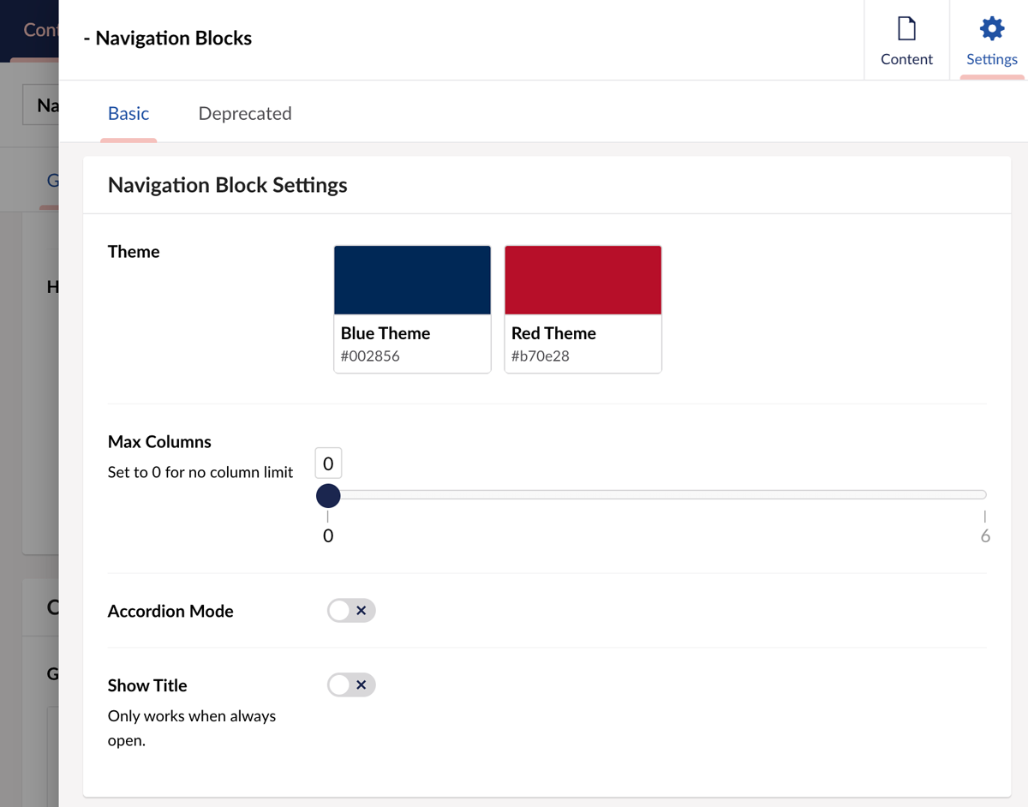
Task: Click the slider value box above handle
Action: (x=328, y=463)
